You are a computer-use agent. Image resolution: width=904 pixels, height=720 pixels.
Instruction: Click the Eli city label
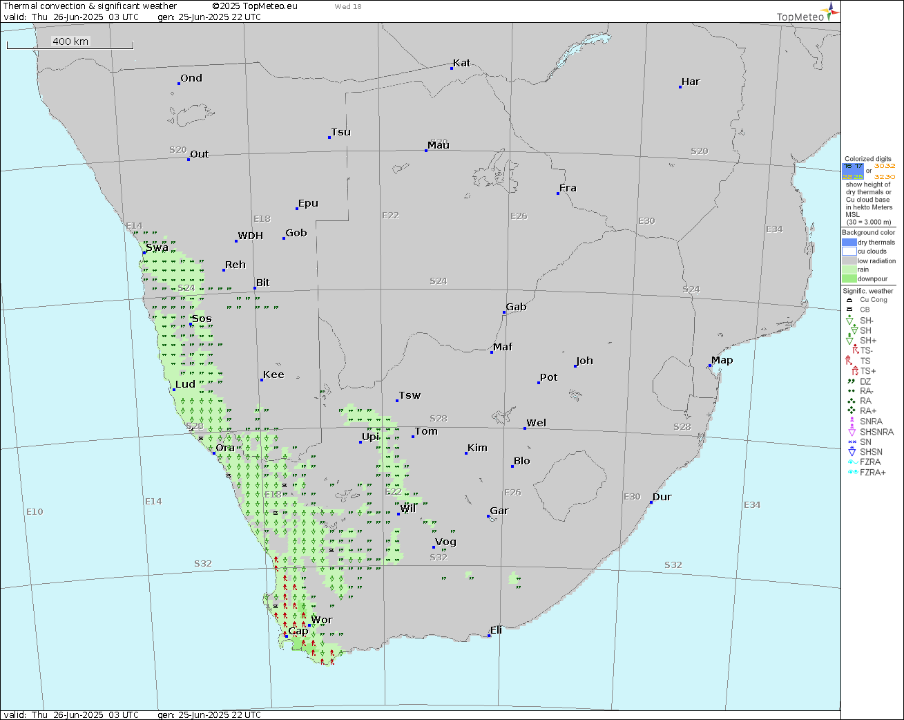pyautogui.click(x=497, y=630)
